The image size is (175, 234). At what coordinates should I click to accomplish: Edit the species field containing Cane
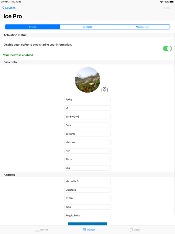87,125
